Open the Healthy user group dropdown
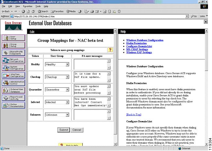 [x=67, y=64]
